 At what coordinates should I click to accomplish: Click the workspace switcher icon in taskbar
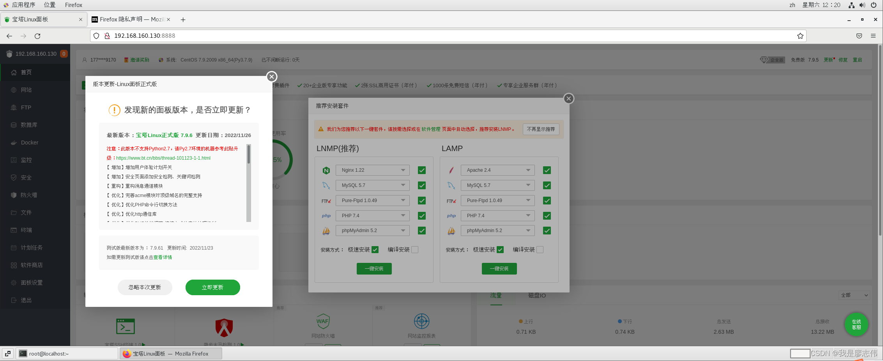coord(8,354)
